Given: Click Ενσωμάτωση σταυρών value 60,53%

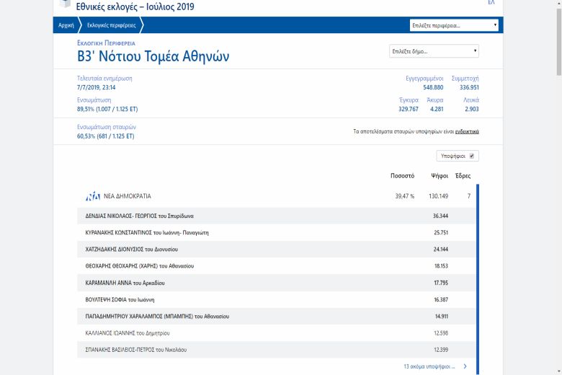Looking at the screenshot, I should tap(105, 136).
